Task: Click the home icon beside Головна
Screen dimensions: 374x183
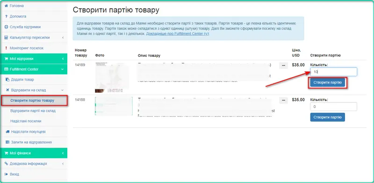Action: point(7,6)
